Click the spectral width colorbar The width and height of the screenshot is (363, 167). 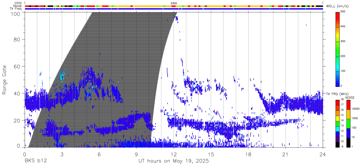coord(338,49)
